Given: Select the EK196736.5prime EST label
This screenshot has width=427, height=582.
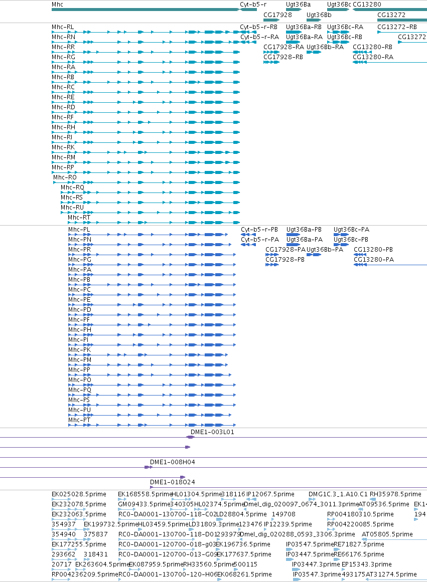Looking at the screenshot, I should coord(243,544).
